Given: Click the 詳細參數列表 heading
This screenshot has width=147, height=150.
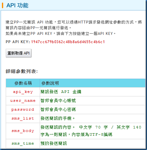Looking at the screenshot, I should pyautogui.click(x=22, y=71).
